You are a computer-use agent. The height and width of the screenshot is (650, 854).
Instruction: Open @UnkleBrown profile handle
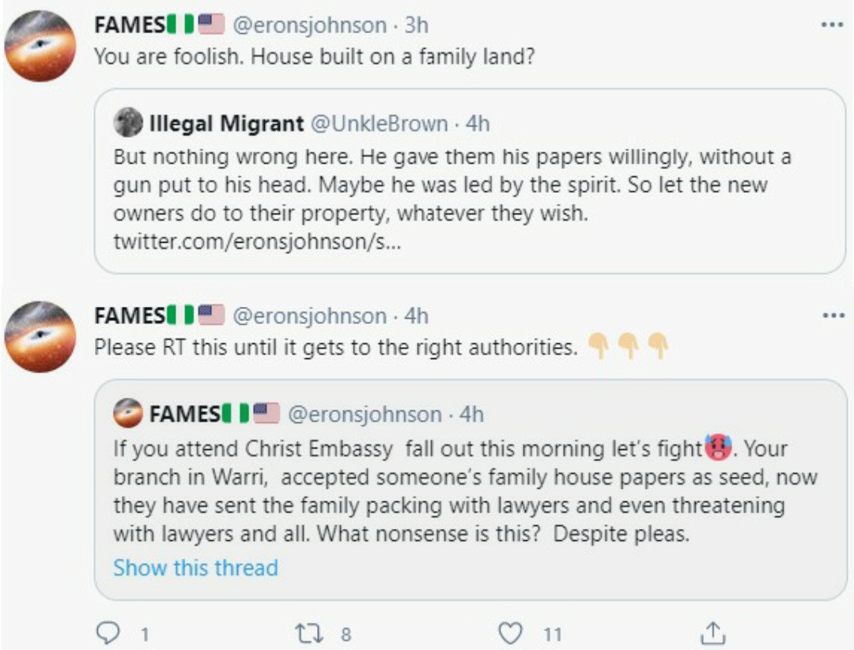click(380, 124)
